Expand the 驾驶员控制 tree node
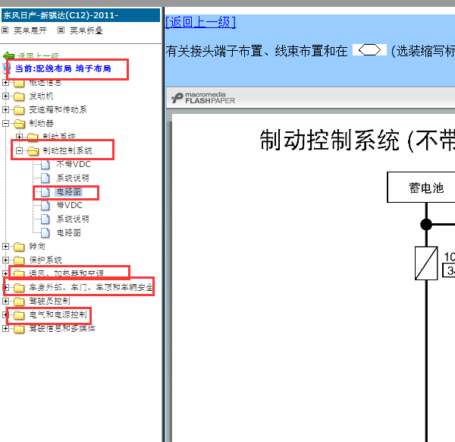The height and width of the screenshot is (442, 455). pos(5,301)
